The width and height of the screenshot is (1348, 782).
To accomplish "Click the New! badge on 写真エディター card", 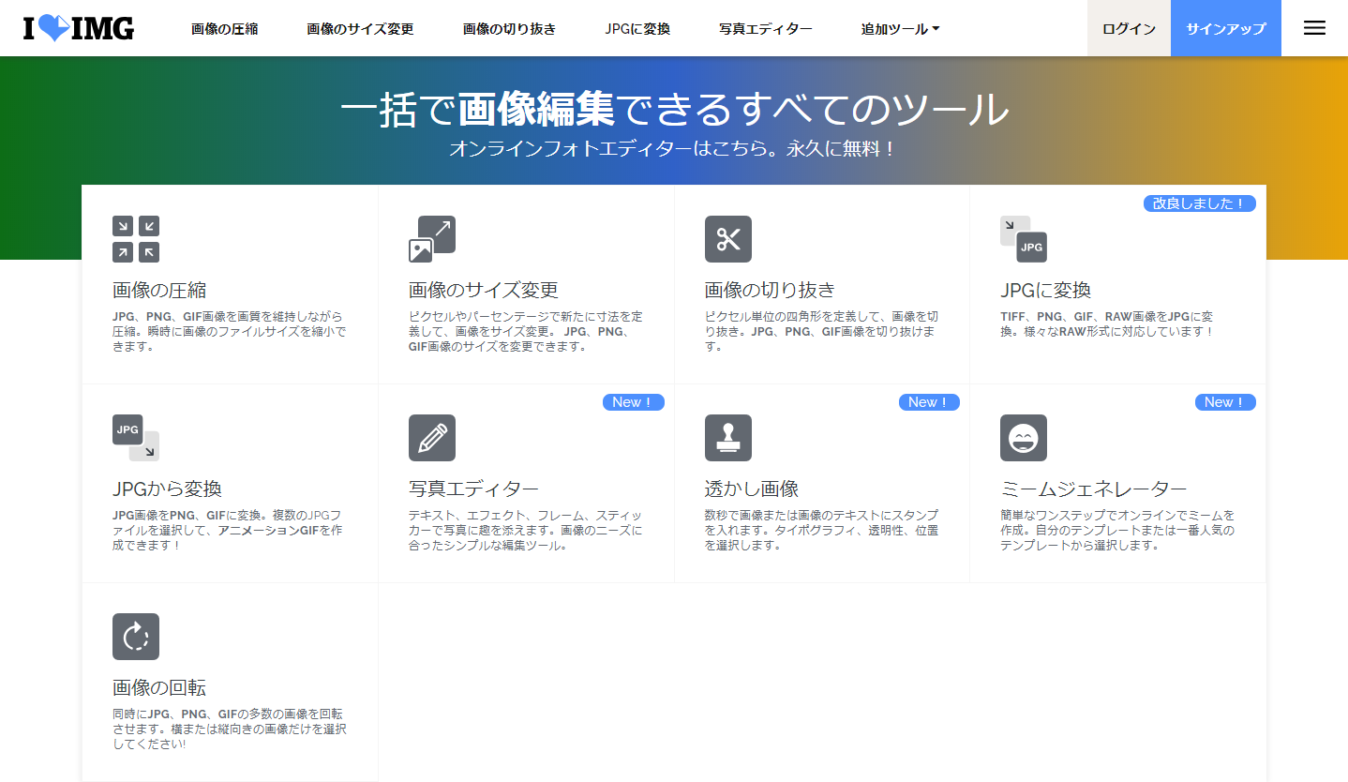I will pos(634,402).
